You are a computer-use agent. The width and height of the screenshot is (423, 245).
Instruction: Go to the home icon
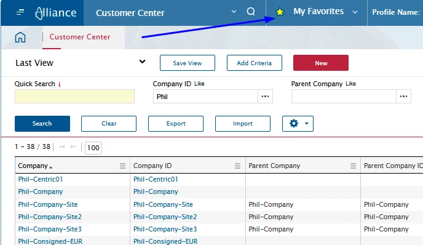[20, 38]
